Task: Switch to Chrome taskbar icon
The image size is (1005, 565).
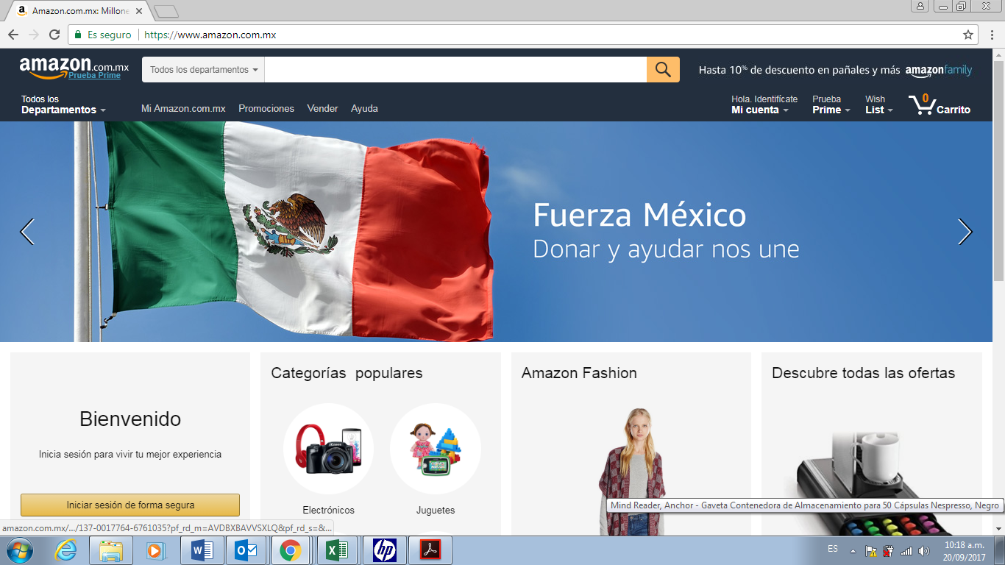Action: tap(291, 550)
